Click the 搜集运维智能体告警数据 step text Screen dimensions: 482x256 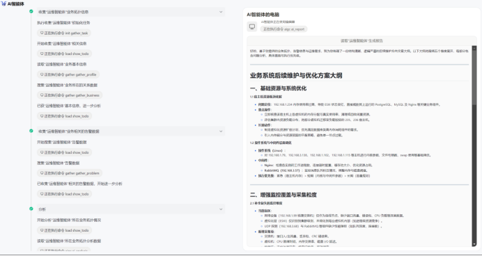click(x=59, y=163)
